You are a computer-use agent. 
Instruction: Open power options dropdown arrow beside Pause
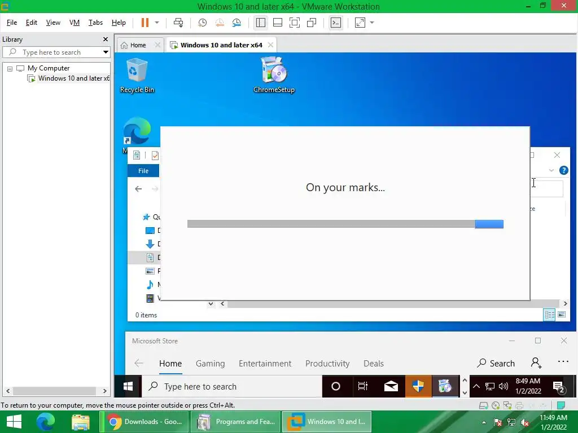coord(157,23)
